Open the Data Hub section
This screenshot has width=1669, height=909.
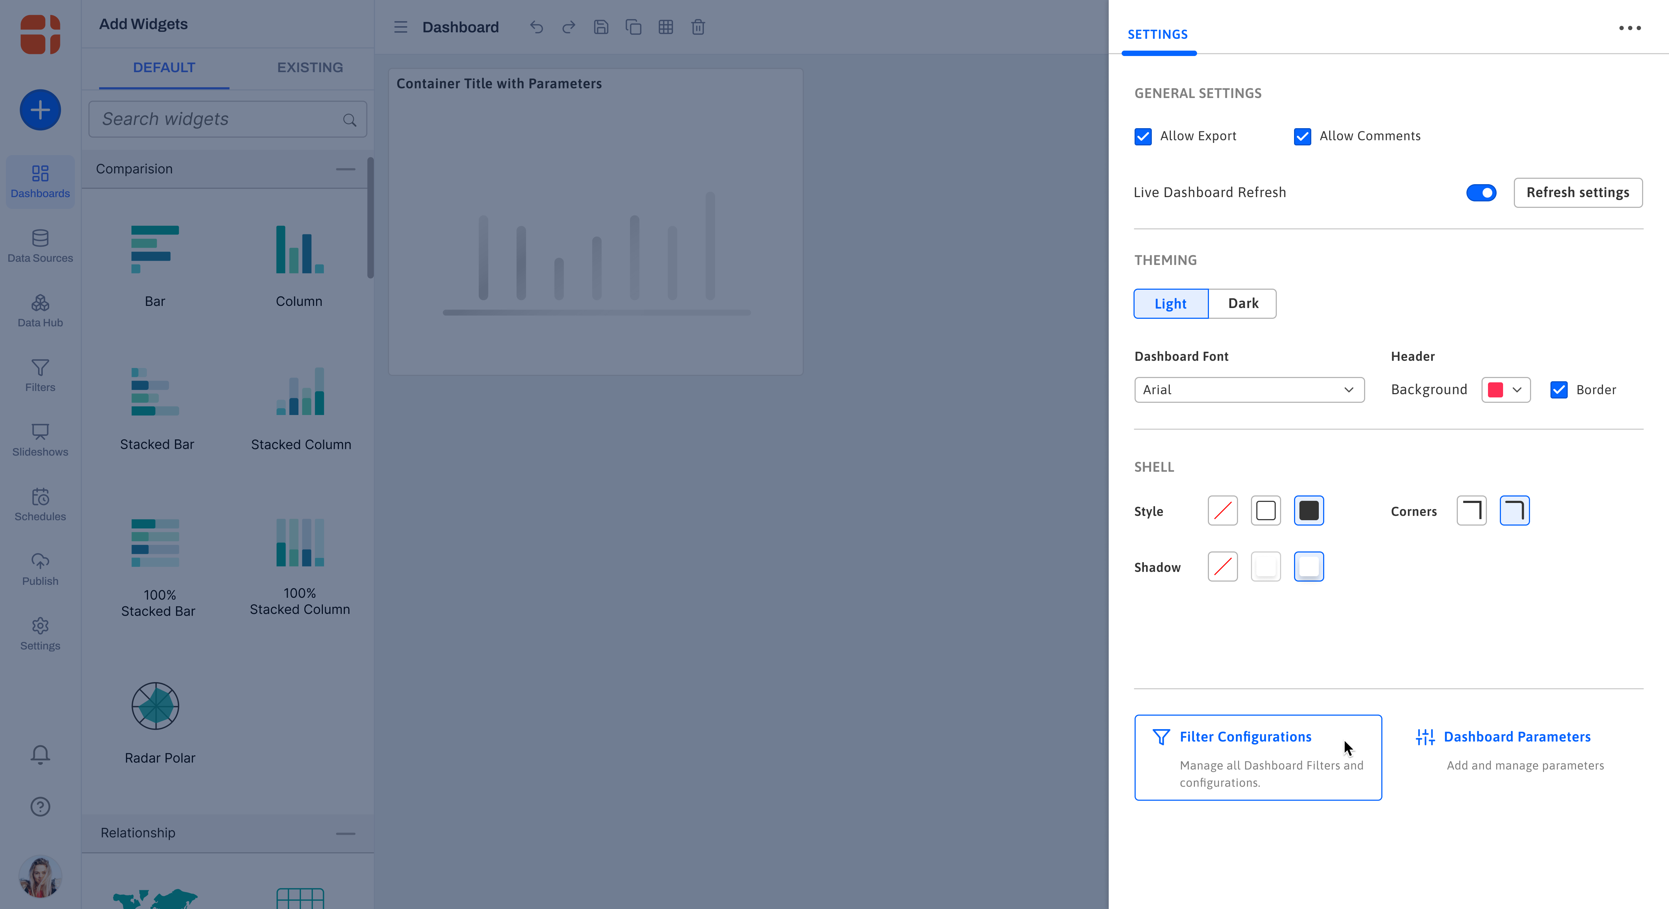click(40, 311)
